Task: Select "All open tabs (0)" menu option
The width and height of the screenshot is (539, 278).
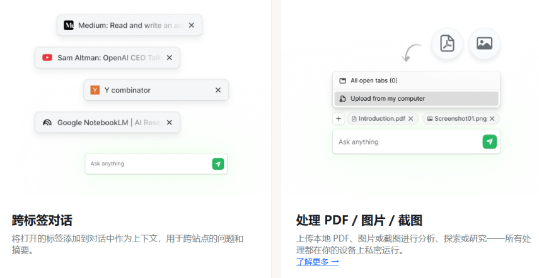Action: coord(374,81)
